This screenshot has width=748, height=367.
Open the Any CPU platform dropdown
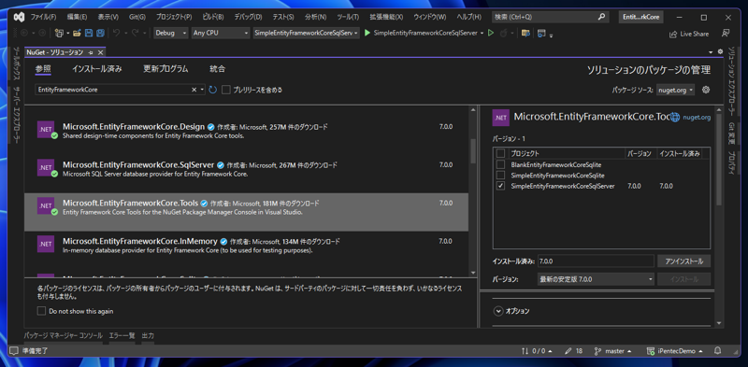coord(221,34)
